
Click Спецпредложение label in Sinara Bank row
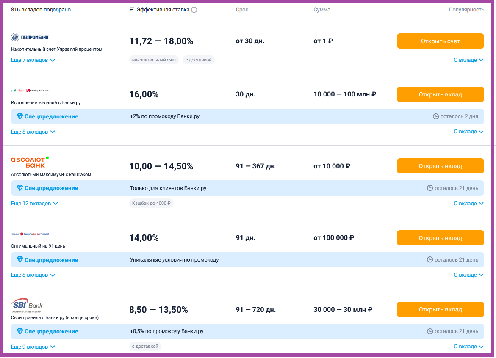pos(51,117)
